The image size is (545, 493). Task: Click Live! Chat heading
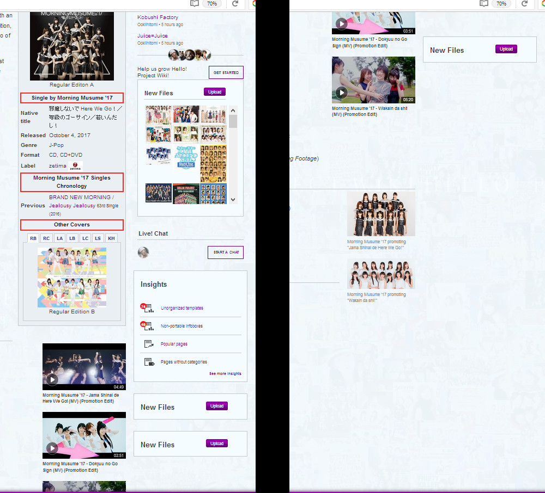click(153, 233)
